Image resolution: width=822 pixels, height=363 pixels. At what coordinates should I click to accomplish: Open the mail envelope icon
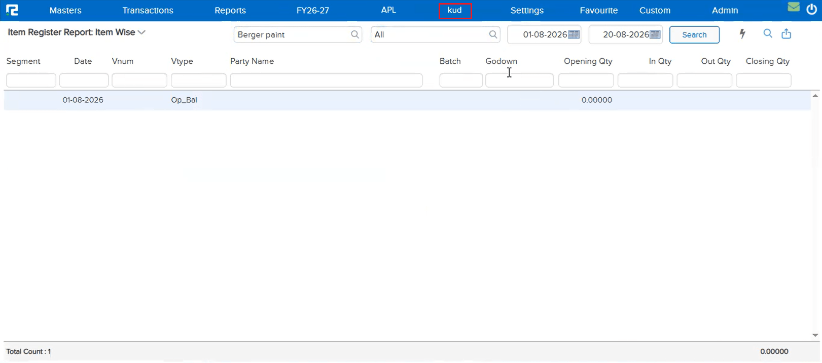[794, 7]
